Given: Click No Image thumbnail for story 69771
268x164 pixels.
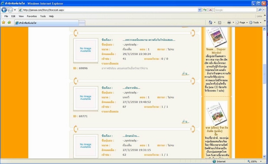Looking at the screenshot, I should click(x=86, y=98).
